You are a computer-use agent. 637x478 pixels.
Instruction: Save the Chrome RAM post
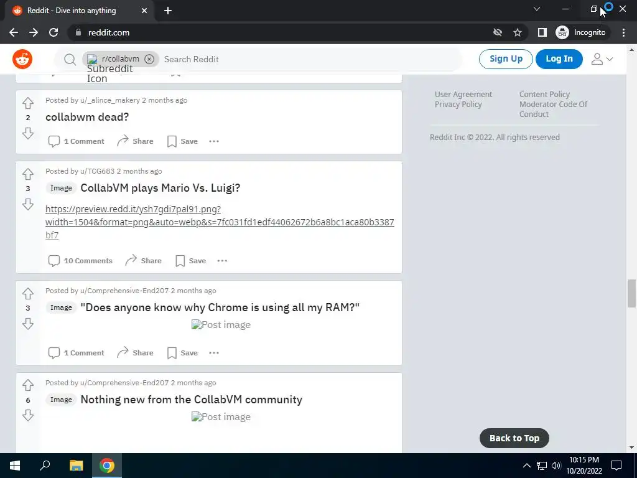coord(183,353)
